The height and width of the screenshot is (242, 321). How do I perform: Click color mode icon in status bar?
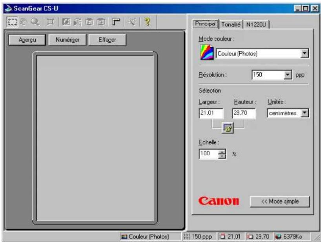pos(124,237)
